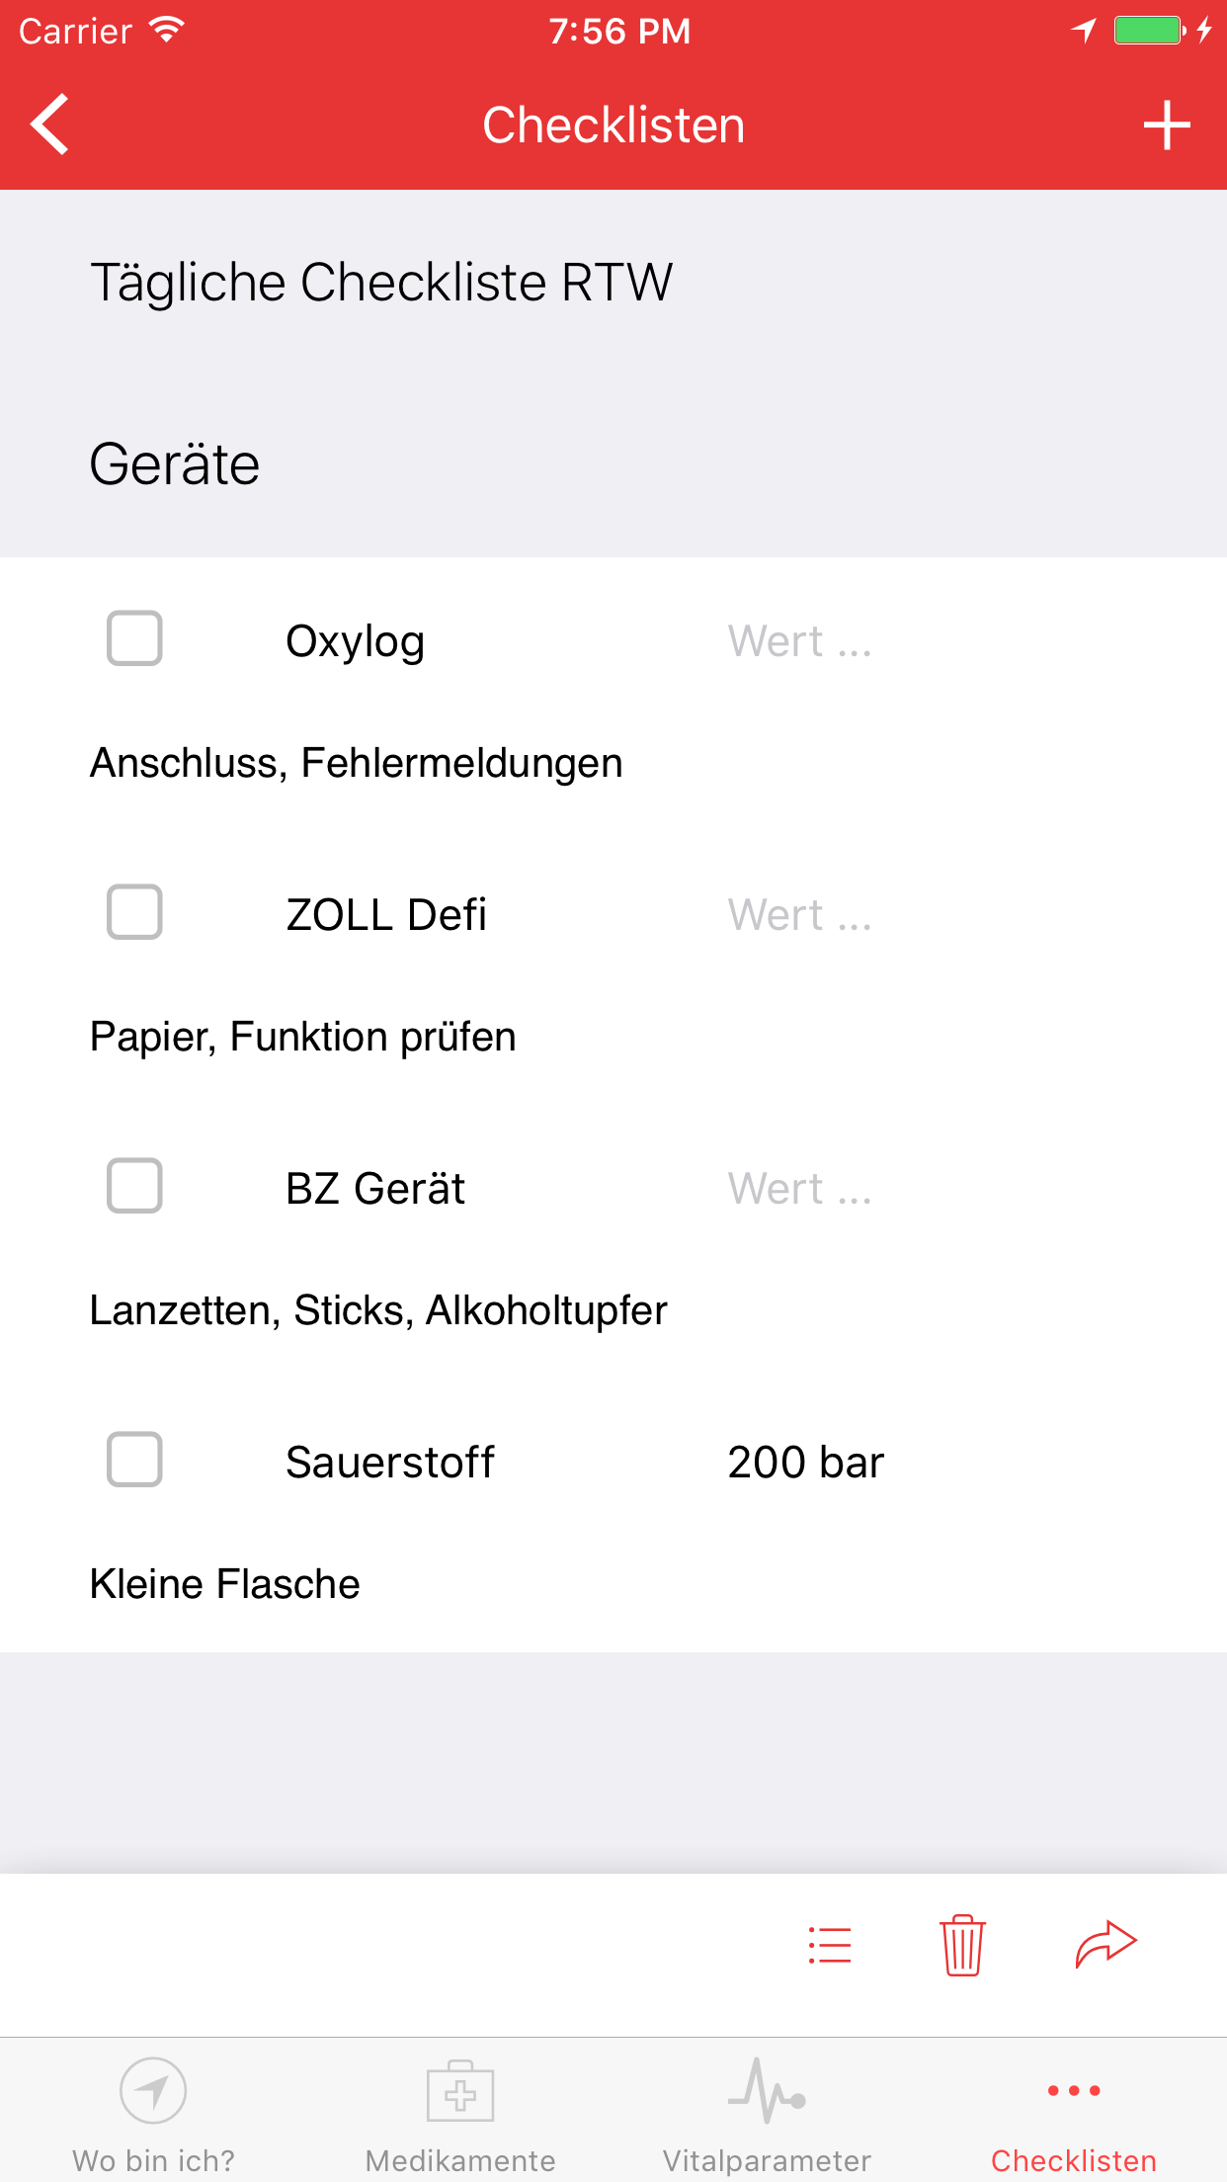Share checklist with arrow icon
This screenshot has height=2182, width=1227.
tap(1105, 1943)
